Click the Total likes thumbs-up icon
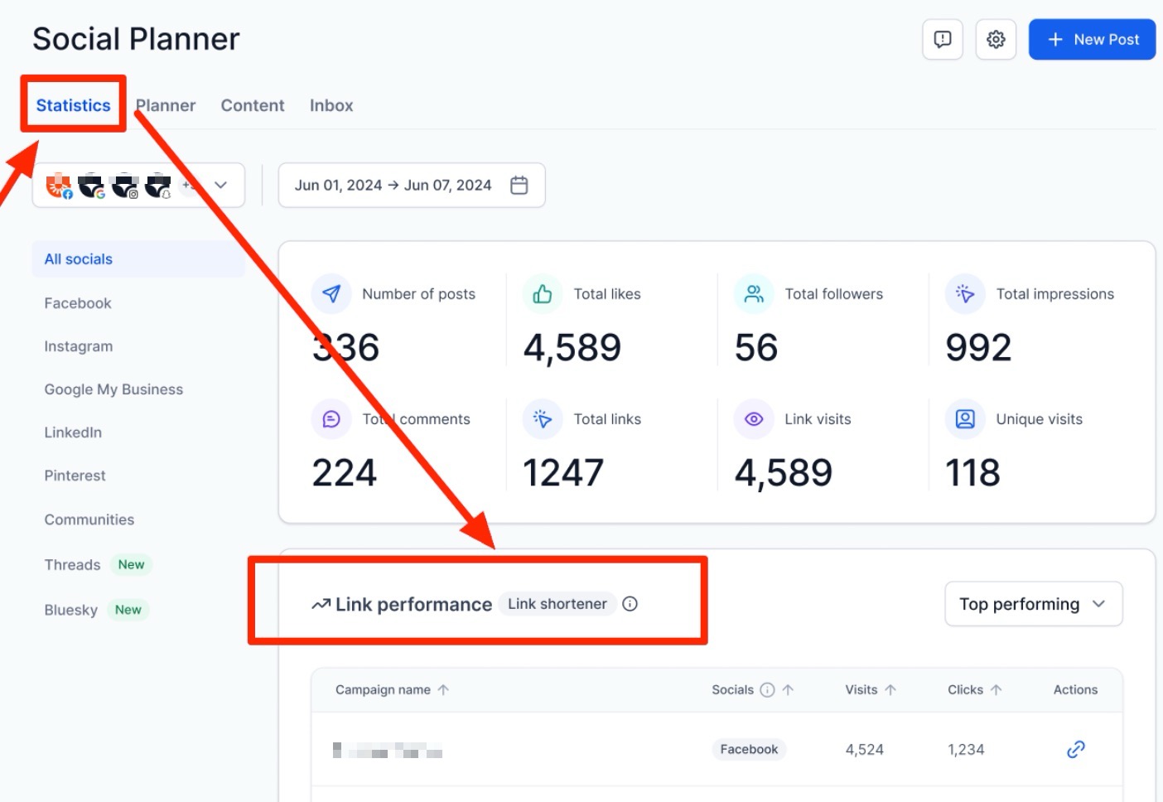The width and height of the screenshot is (1163, 802). point(543,294)
